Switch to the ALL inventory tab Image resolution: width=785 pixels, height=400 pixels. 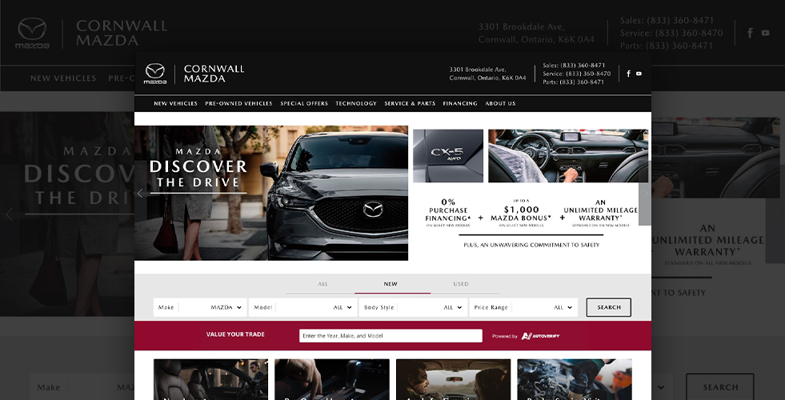322,284
